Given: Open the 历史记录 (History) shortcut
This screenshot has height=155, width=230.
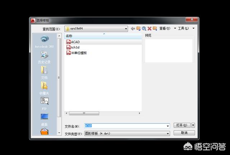Looking at the screenshot, I should pos(44,56).
